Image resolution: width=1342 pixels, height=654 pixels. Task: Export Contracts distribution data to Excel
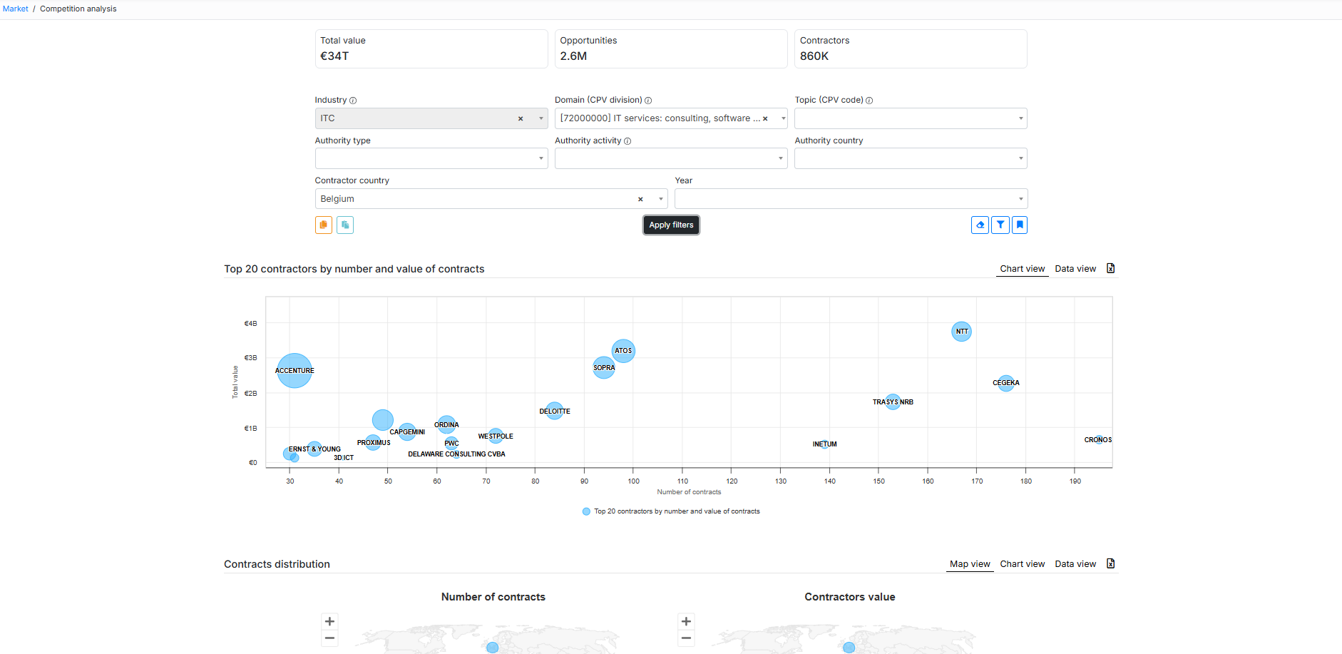pos(1110,563)
